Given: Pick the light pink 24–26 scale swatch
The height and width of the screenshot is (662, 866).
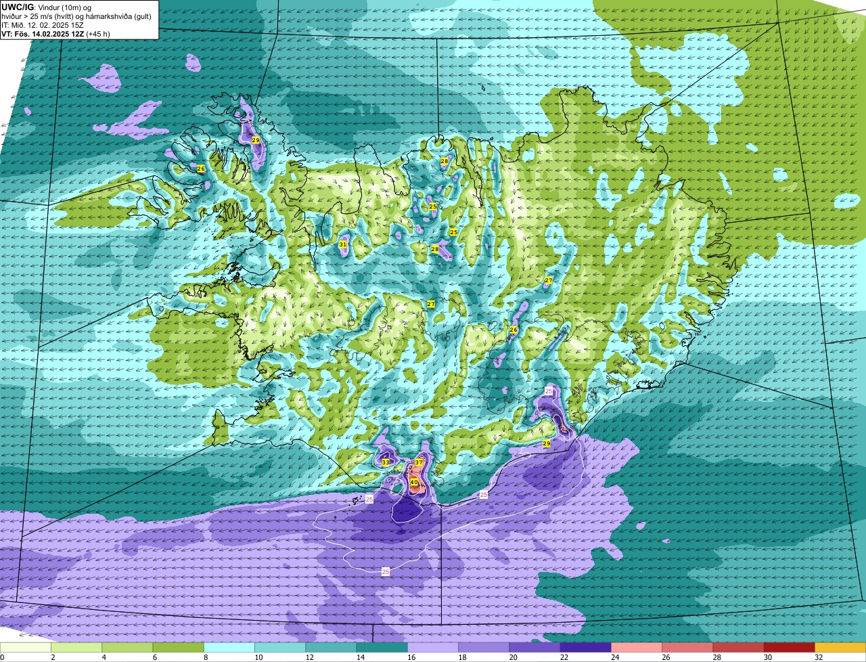Looking at the screenshot, I should 637,648.
